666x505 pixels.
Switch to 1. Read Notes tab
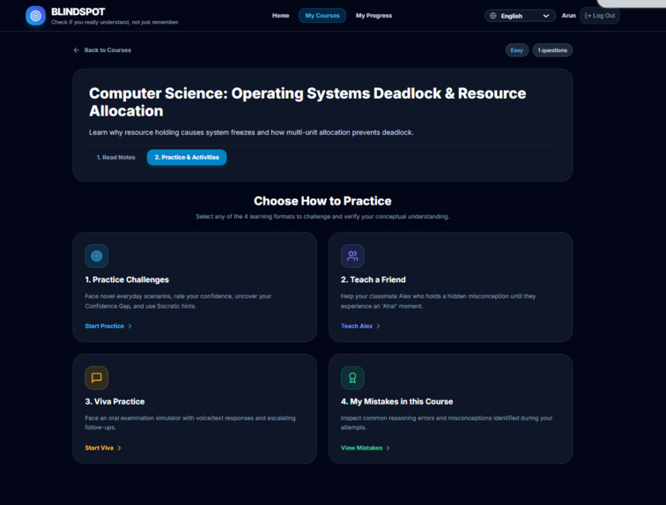(116, 157)
